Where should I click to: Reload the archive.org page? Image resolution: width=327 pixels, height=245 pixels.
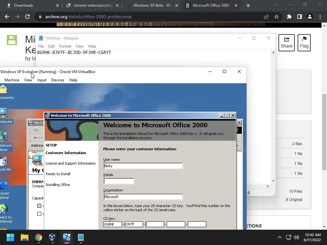(x=27, y=17)
